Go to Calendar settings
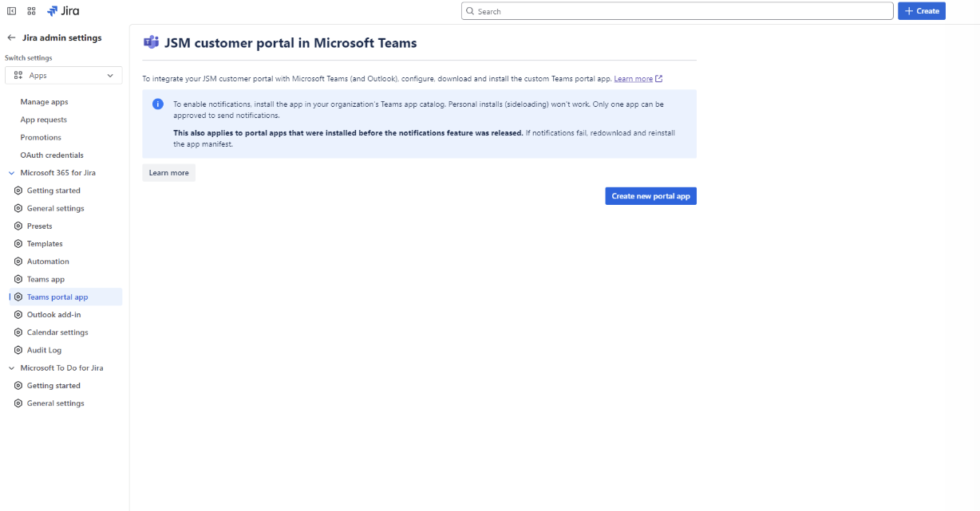 coord(57,332)
